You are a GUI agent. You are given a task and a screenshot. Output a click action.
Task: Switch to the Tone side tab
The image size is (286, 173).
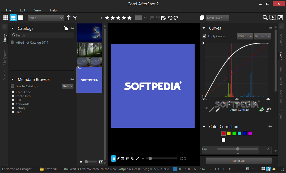[x=281, y=68]
